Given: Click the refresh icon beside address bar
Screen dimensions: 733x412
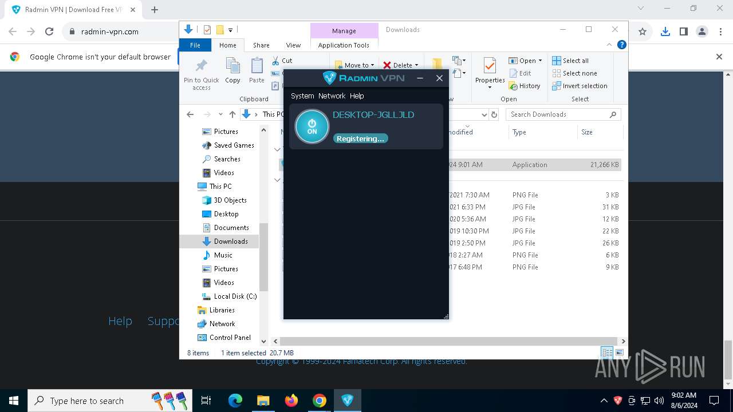Looking at the screenshot, I should point(494,114).
